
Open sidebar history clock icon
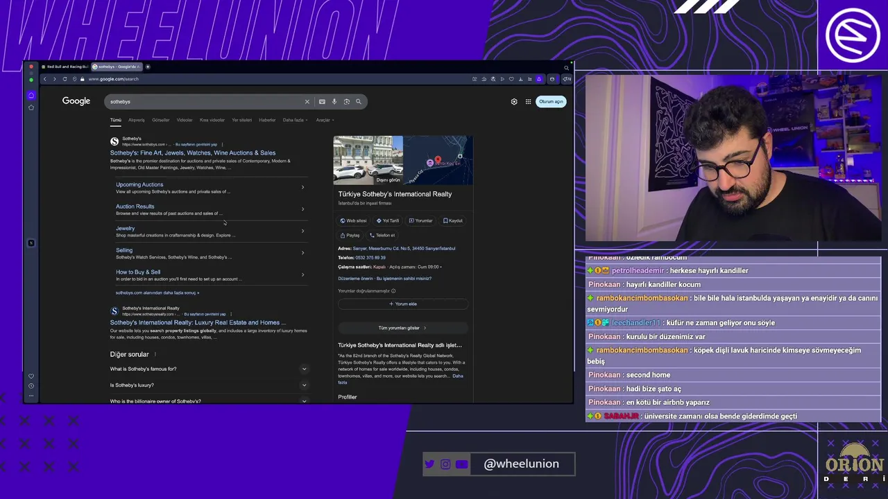pos(31,386)
